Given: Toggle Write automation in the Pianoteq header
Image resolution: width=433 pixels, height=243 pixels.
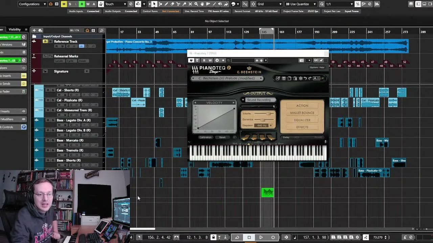Looking at the screenshot, I should point(210,60).
